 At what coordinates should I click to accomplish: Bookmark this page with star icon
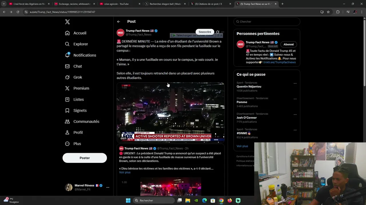pos(328,12)
